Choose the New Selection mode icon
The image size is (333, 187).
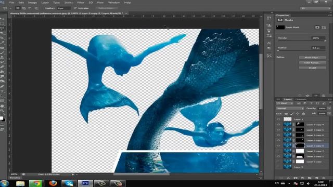coord(18,8)
